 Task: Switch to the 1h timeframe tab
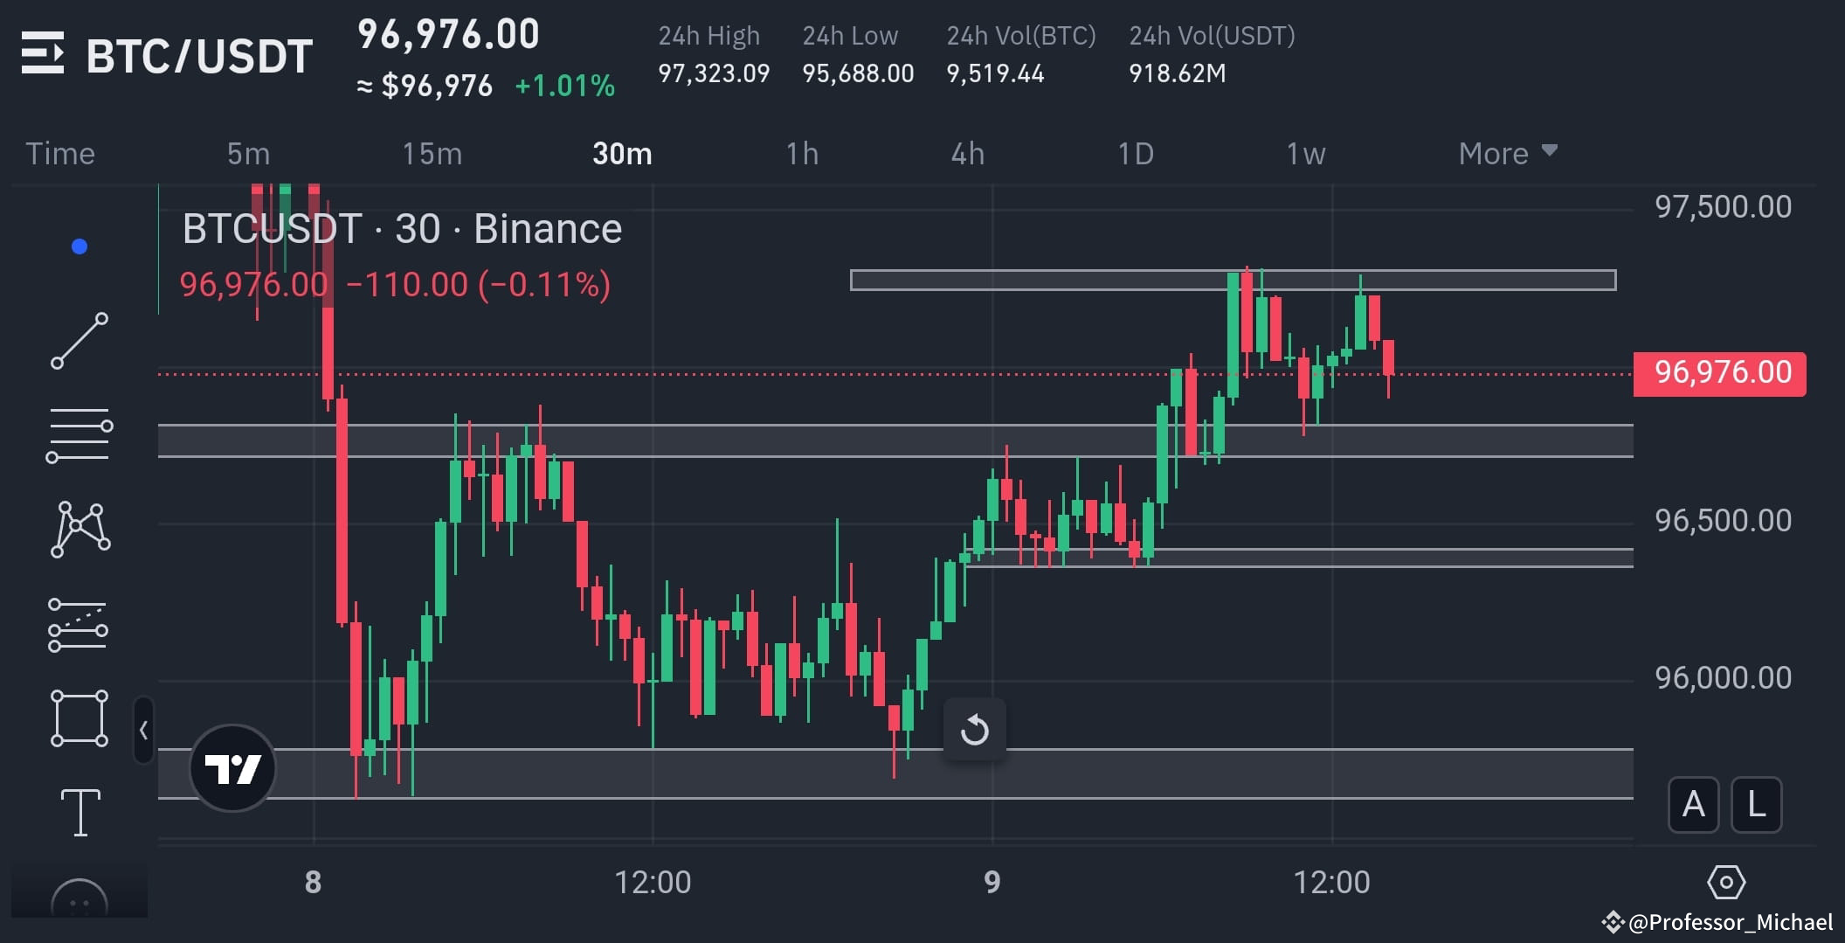(x=803, y=153)
